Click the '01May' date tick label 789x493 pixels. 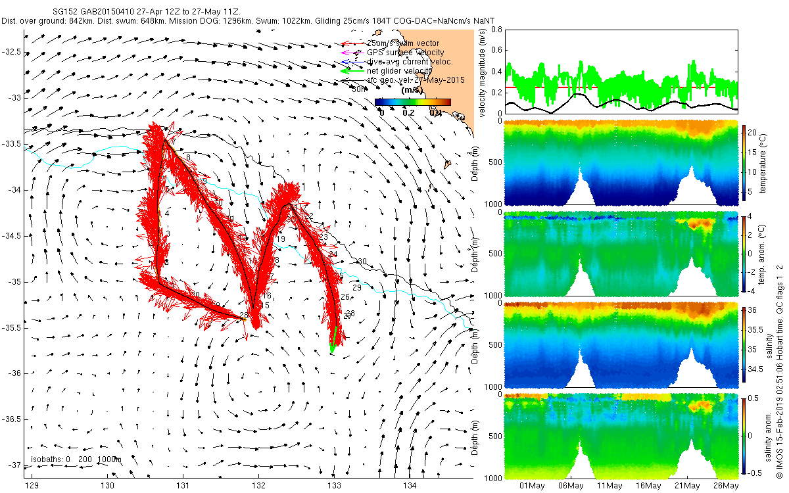(x=532, y=486)
